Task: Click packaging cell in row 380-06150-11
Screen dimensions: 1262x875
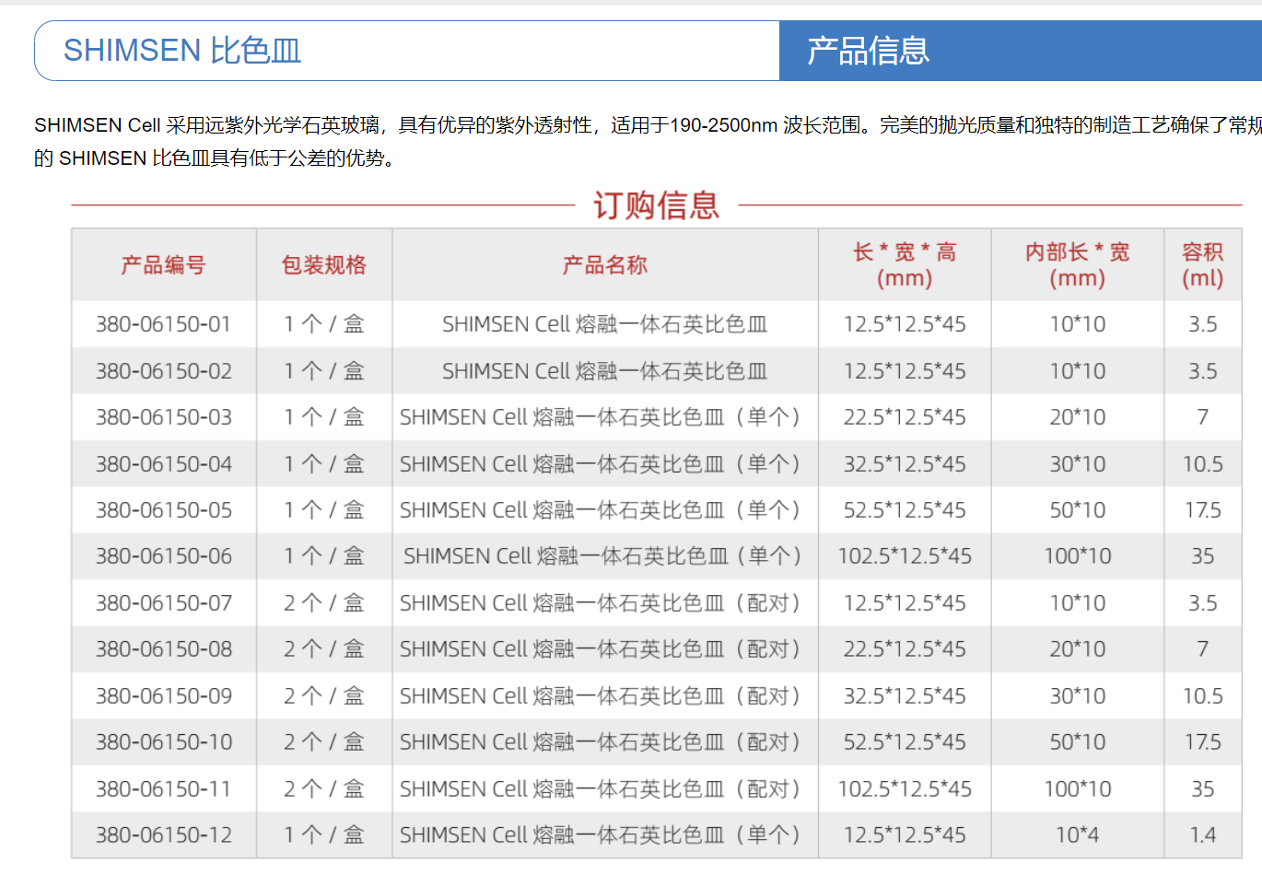Action: tap(324, 789)
